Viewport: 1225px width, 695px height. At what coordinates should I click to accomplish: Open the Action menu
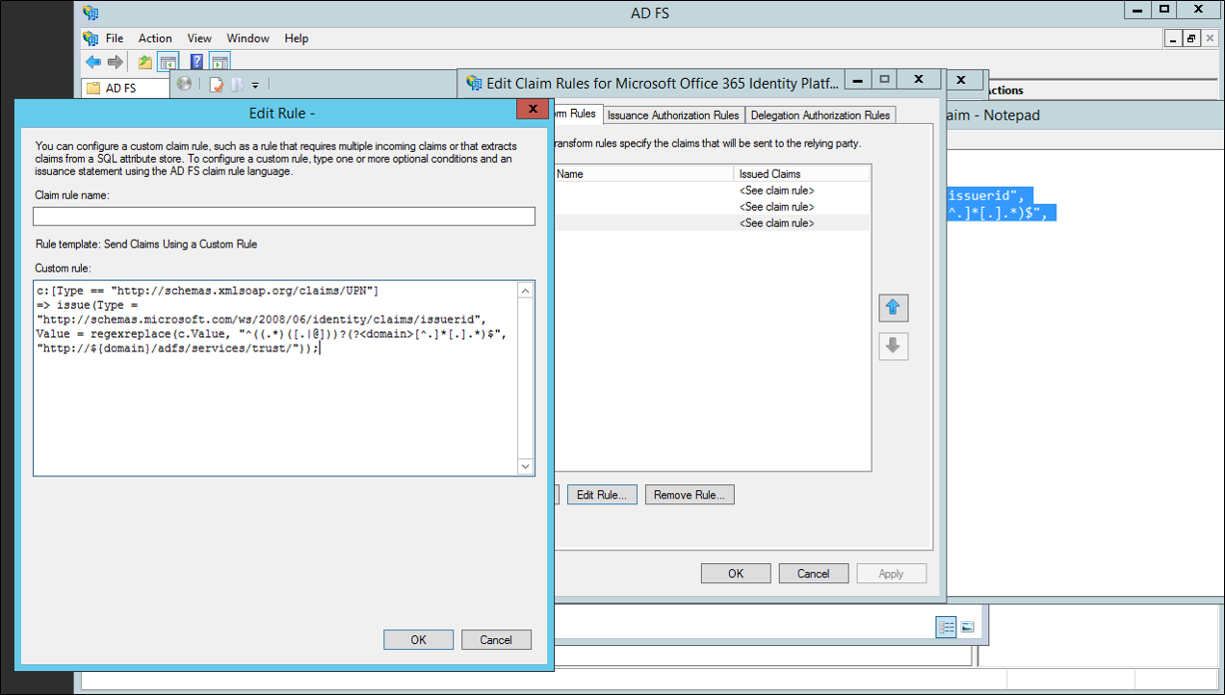click(155, 39)
